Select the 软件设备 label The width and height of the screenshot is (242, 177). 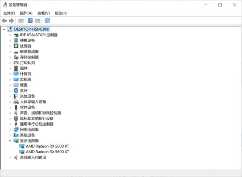tap(28, 108)
